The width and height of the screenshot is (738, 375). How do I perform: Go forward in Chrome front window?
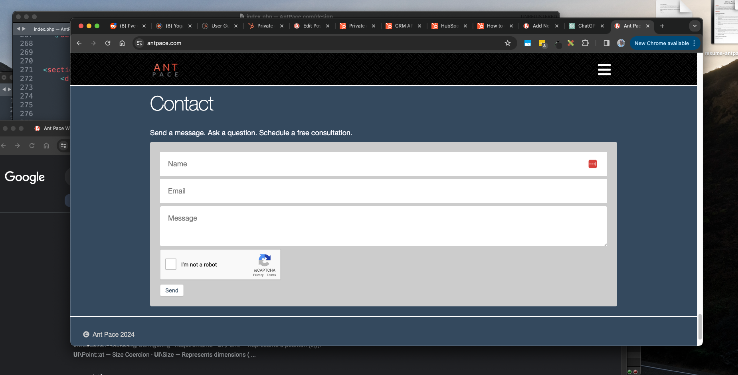pos(93,43)
